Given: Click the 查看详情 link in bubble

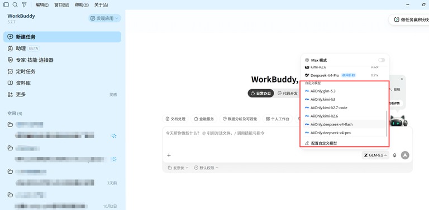Looking at the screenshot, I should point(394,104).
